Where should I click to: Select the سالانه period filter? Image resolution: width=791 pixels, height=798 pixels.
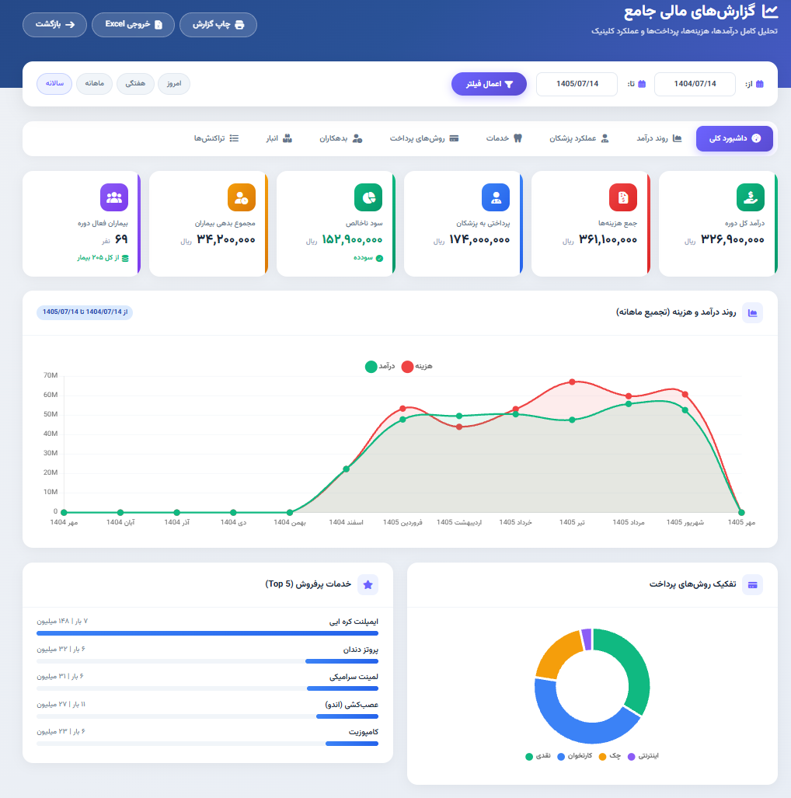point(54,84)
